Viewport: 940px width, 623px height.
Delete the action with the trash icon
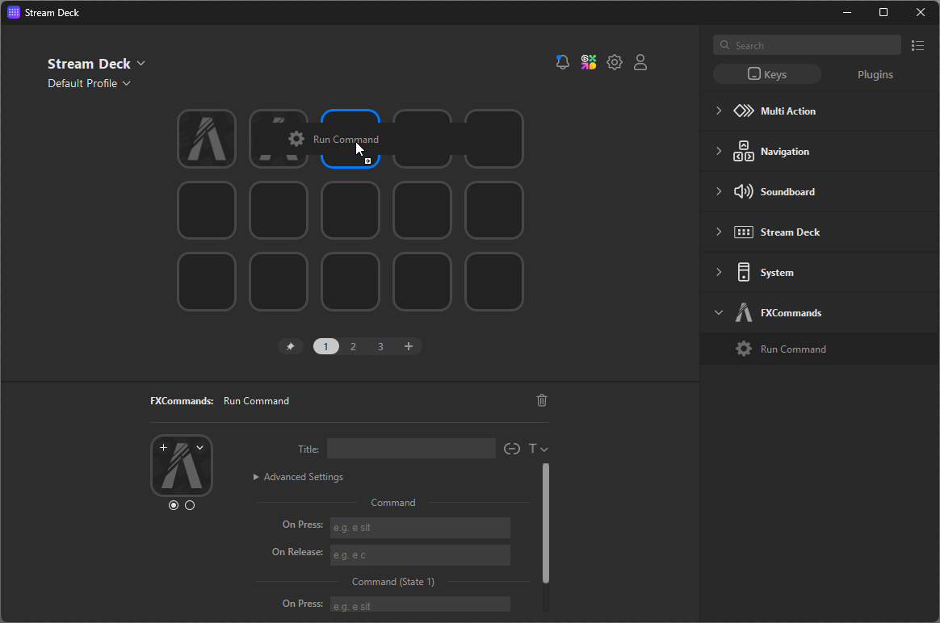[x=542, y=400]
